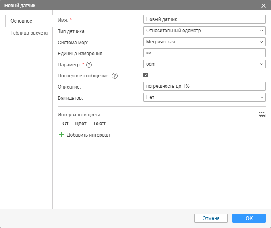The image size is (271, 228).
Task: Switch to the Основное tab
Action: pos(29,21)
